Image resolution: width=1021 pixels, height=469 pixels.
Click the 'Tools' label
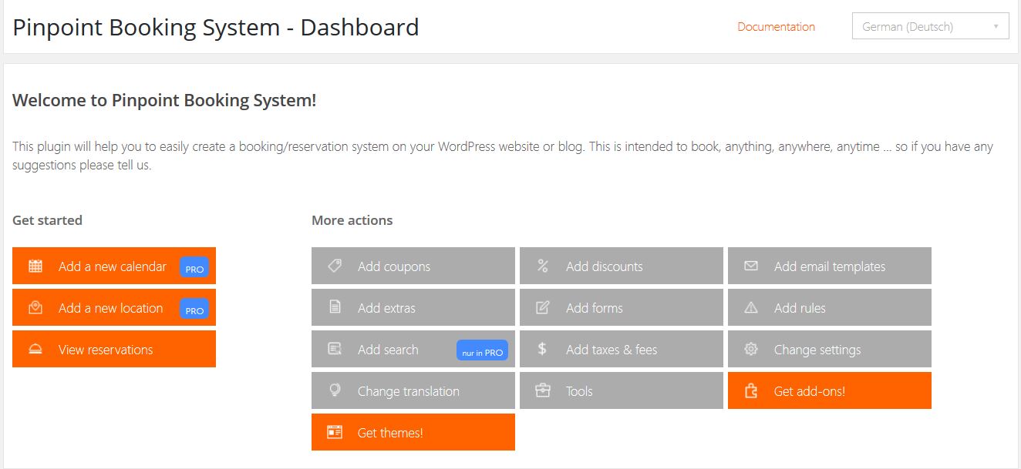pyautogui.click(x=579, y=391)
